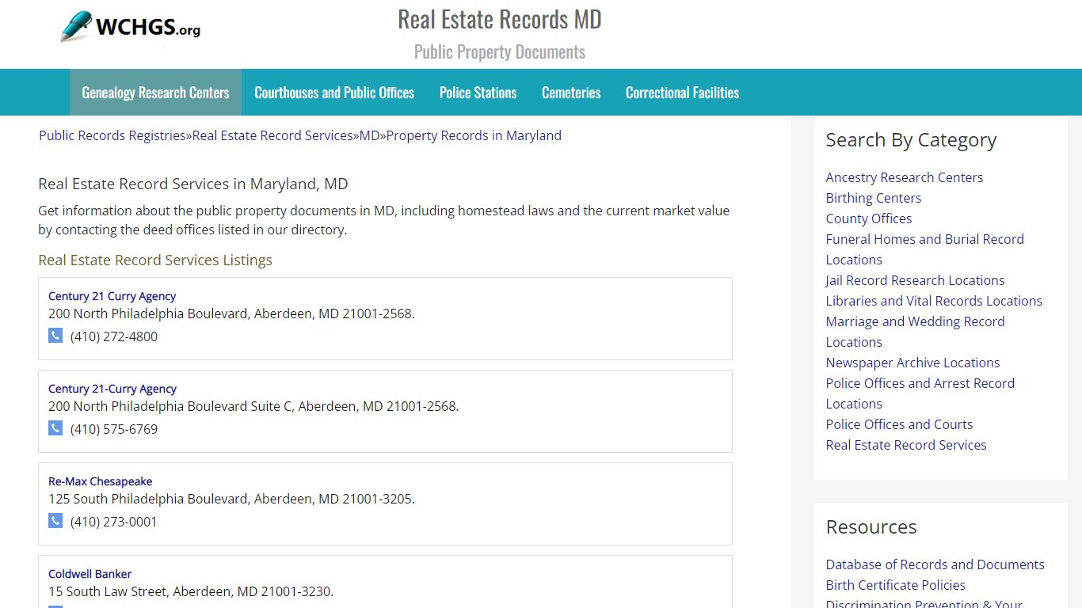Screen dimensions: 1082x608
Task: Click Real Estate Records MD page title
Action: pyautogui.click(x=500, y=19)
